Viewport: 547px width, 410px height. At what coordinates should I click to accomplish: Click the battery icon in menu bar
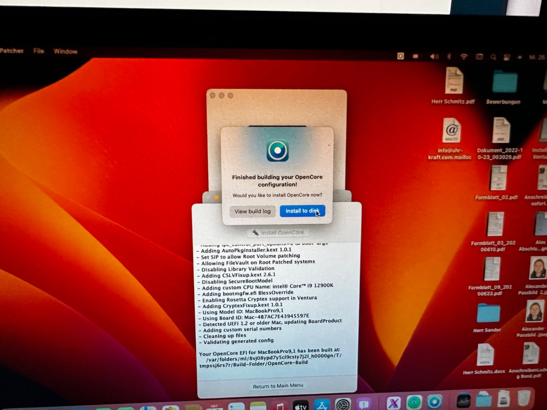pos(416,56)
